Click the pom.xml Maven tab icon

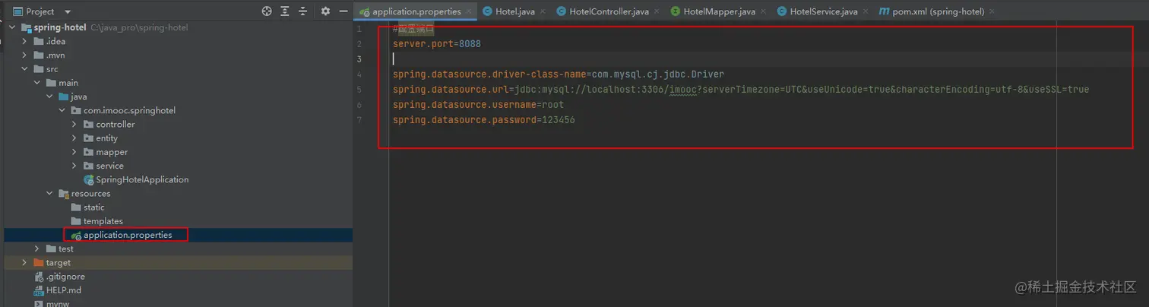tap(885, 11)
